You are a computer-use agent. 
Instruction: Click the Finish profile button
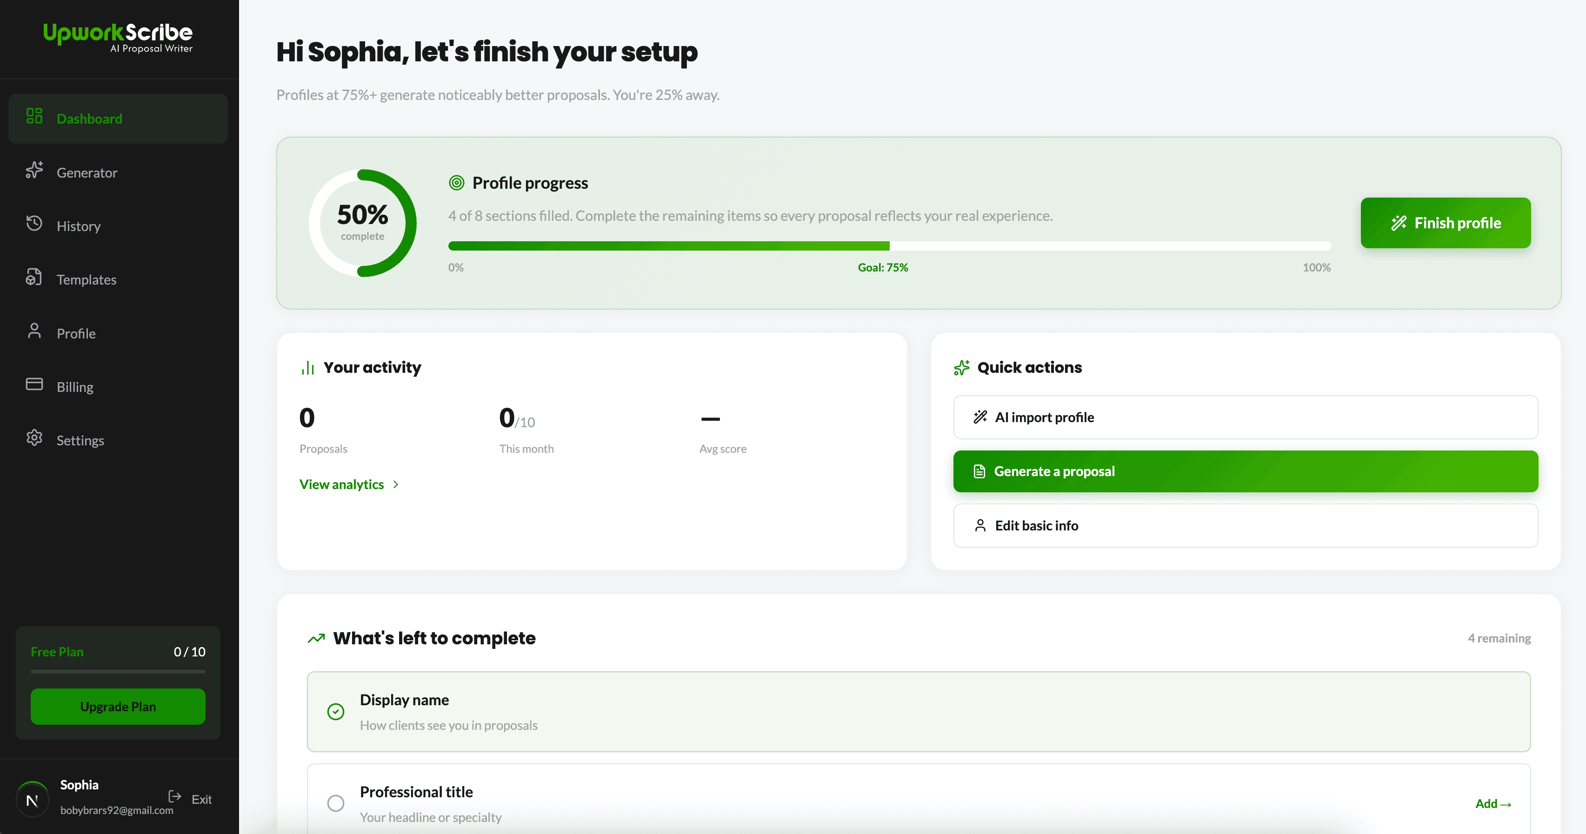click(x=1446, y=223)
